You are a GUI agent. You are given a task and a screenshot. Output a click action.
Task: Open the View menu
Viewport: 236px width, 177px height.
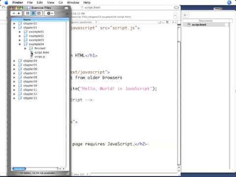[51, 2]
